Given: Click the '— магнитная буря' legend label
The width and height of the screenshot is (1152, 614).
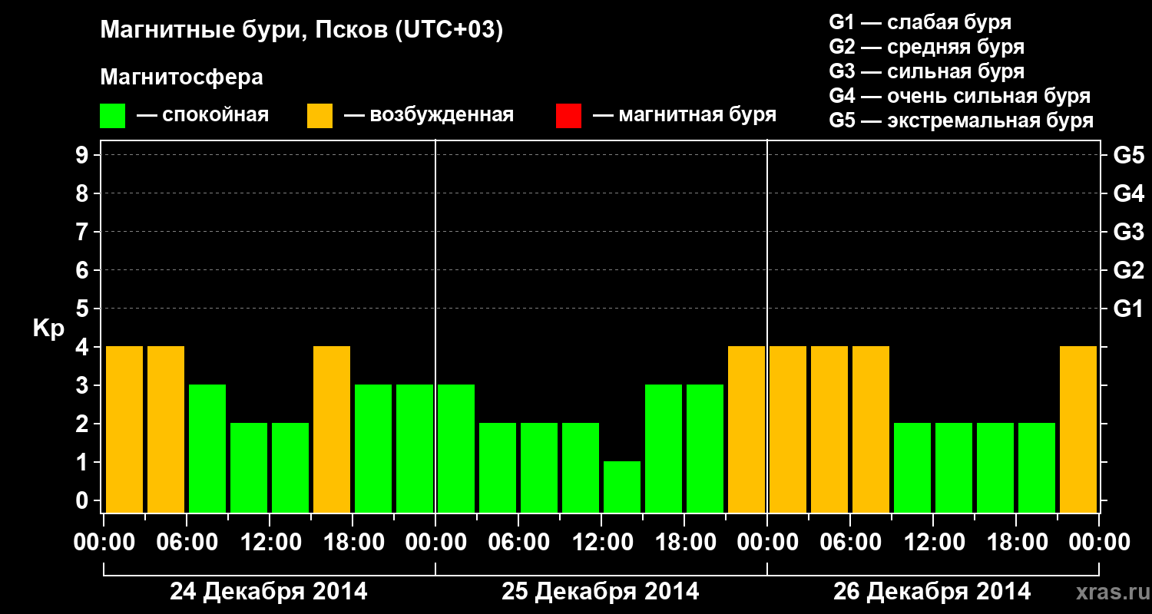Looking at the screenshot, I should point(685,116).
